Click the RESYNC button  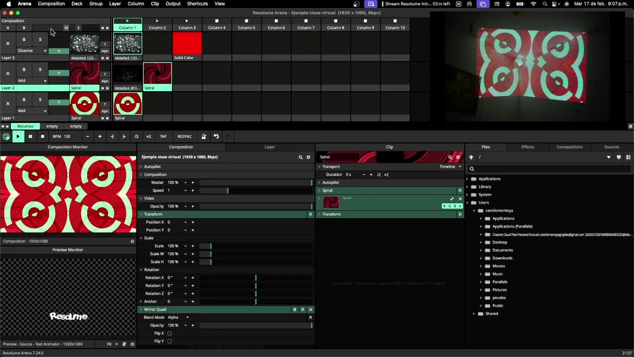pos(185,136)
